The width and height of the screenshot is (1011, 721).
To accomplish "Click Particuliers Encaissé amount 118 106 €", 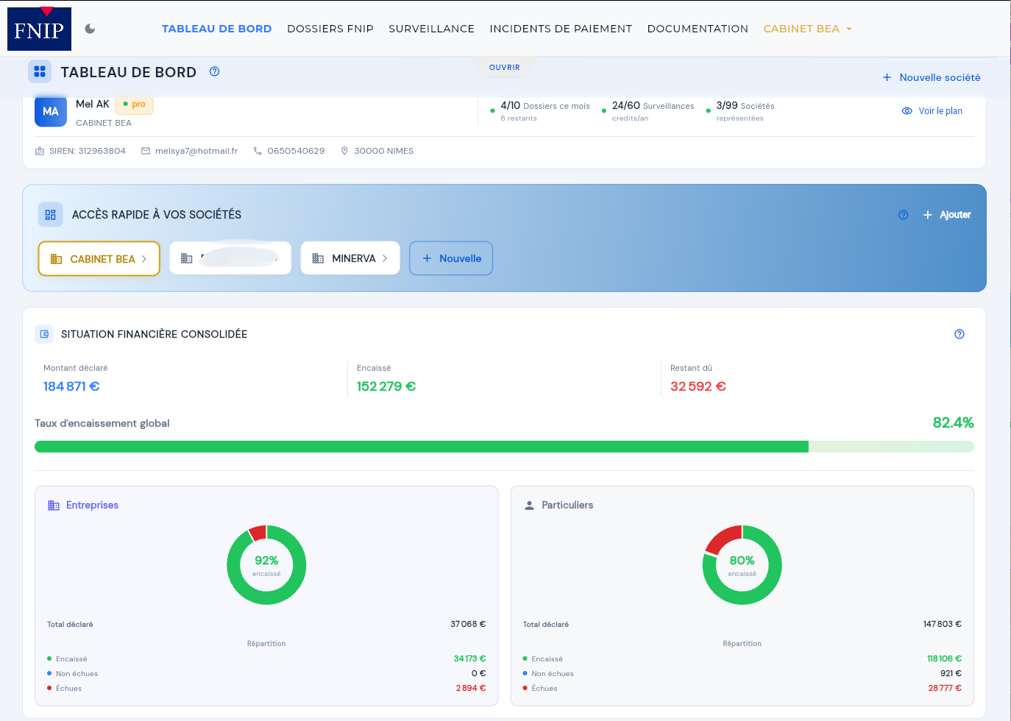I will pyautogui.click(x=944, y=658).
